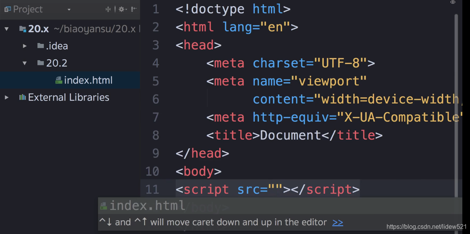The height and width of the screenshot is (234, 470).
Task: Click line number 5 in the gutter
Action: pyautogui.click(x=156, y=81)
